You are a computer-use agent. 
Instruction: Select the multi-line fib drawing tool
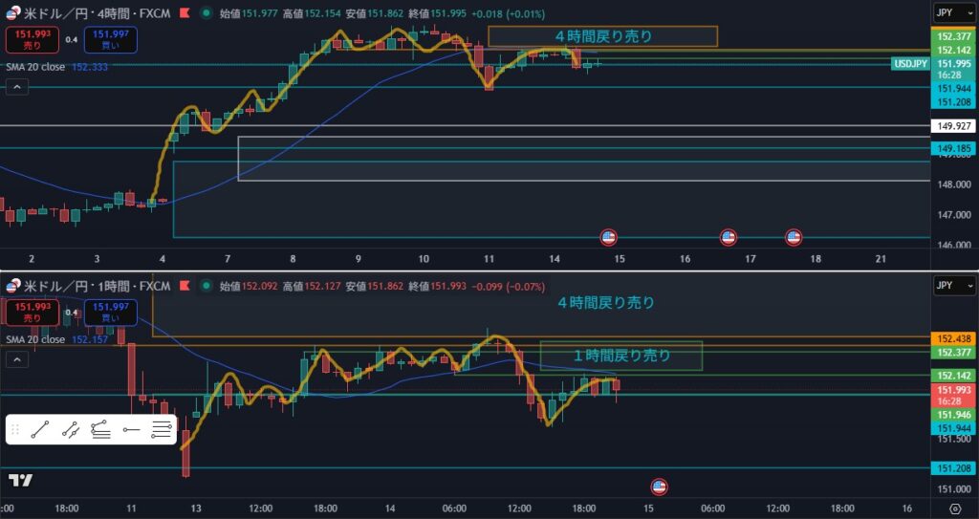(x=162, y=430)
